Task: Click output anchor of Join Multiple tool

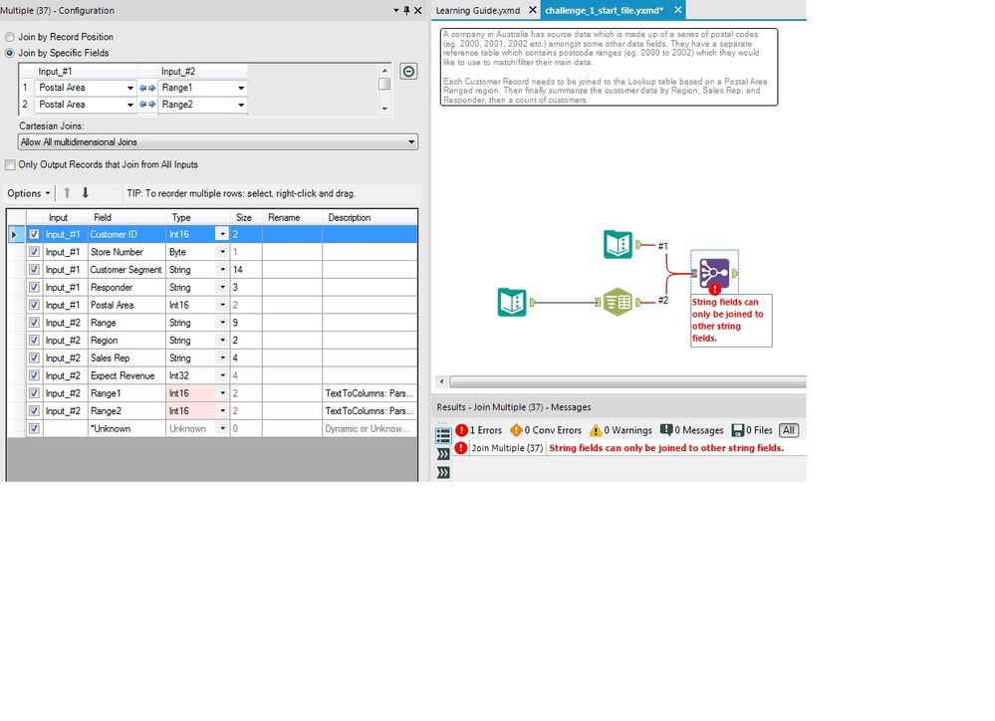Action: (x=735, y=274)
